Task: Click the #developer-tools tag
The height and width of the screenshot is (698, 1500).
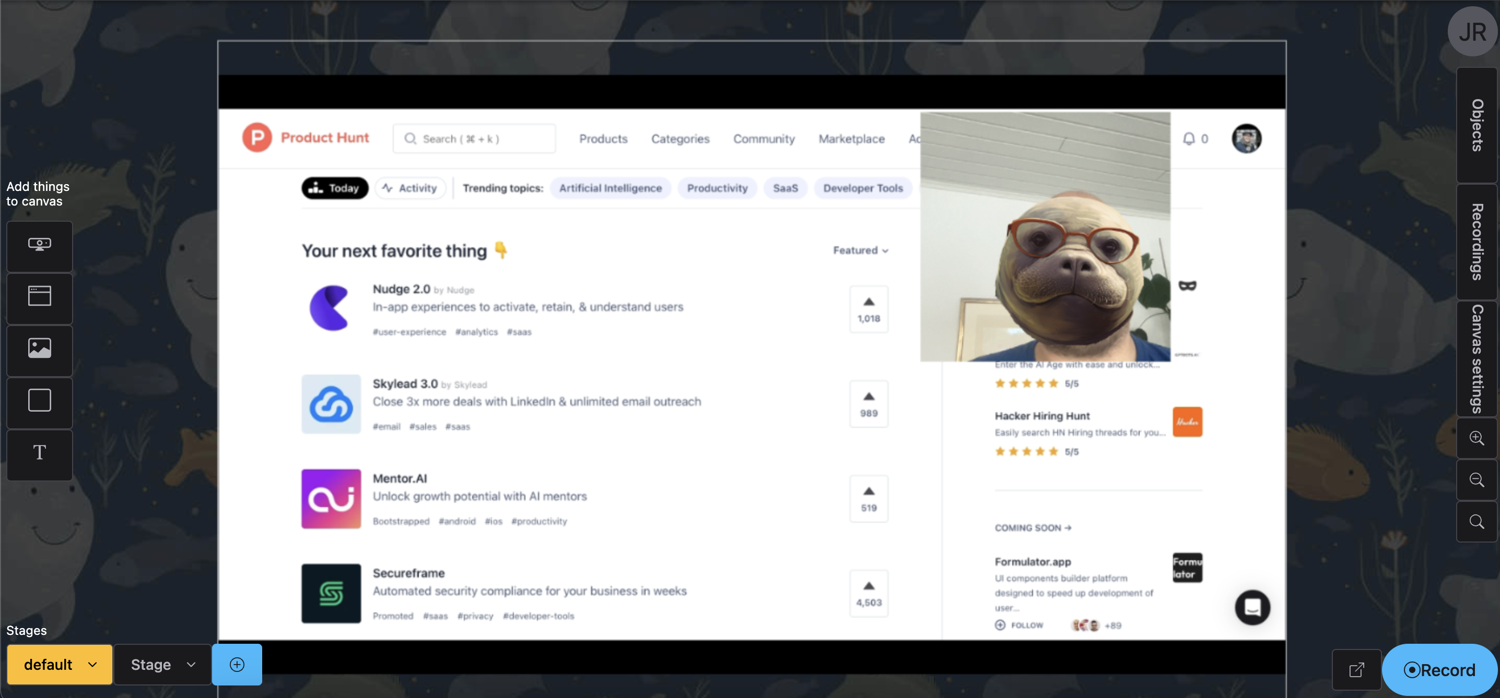Action: [538, 616]
